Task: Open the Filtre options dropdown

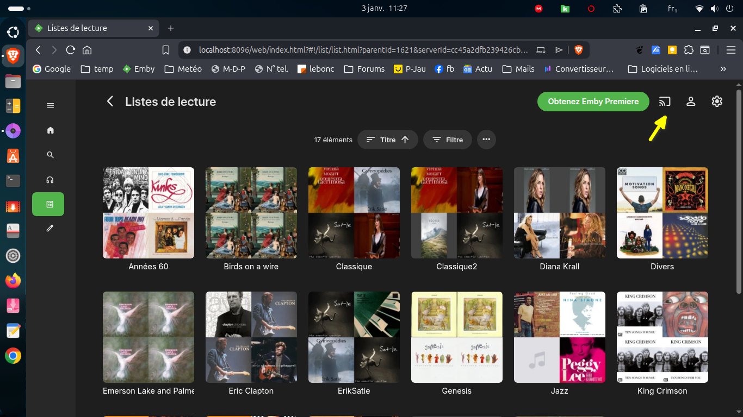Action: click(x=447, y=140)
